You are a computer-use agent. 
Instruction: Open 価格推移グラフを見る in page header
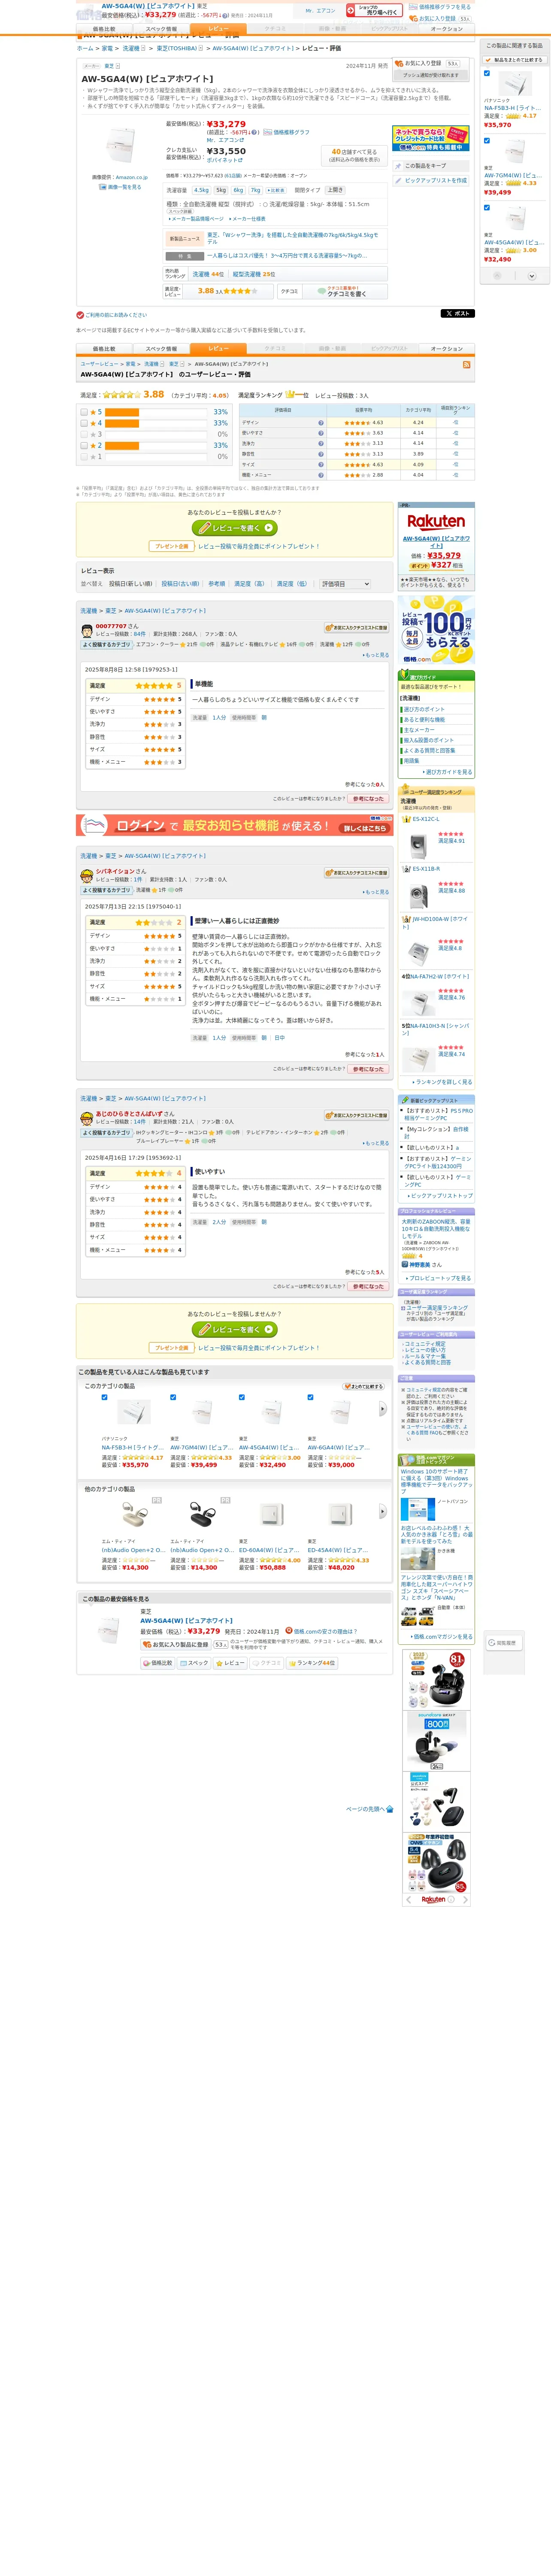tap(440, 7)
